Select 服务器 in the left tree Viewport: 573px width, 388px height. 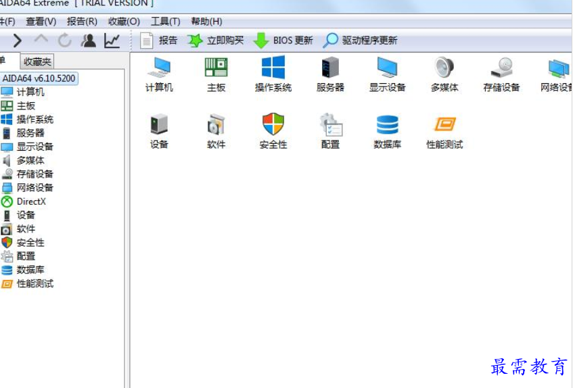(x=22, y=133)
